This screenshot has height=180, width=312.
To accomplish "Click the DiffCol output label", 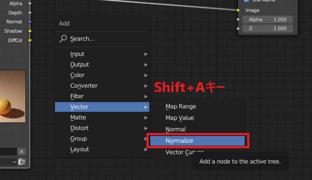I will [15, 40].
